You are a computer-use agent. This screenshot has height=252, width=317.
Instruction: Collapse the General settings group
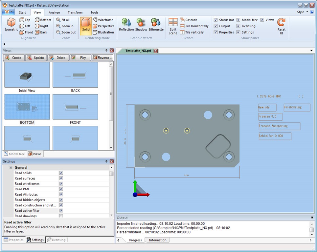pos(11,167)
